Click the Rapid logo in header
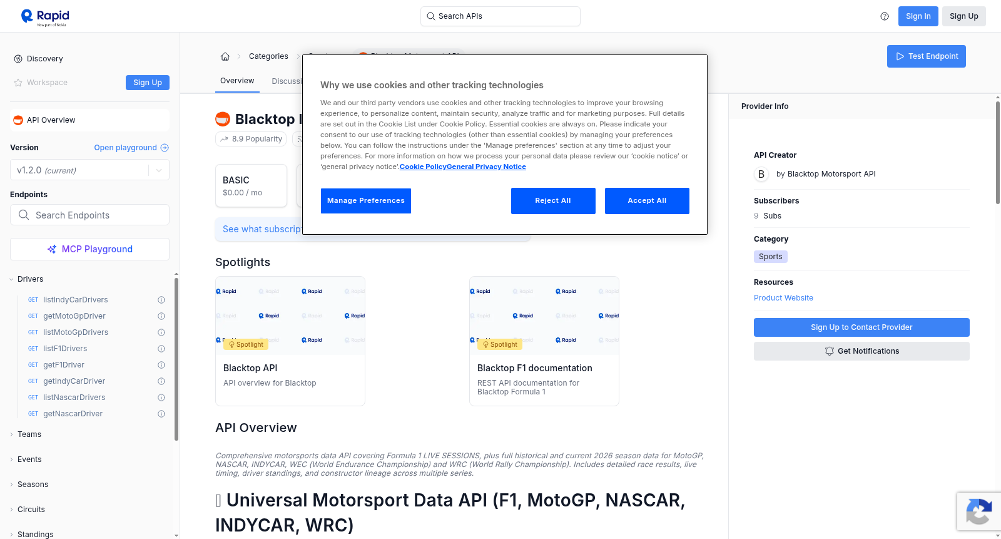This screenshot has width=1001, height=539. click(45, 17)
